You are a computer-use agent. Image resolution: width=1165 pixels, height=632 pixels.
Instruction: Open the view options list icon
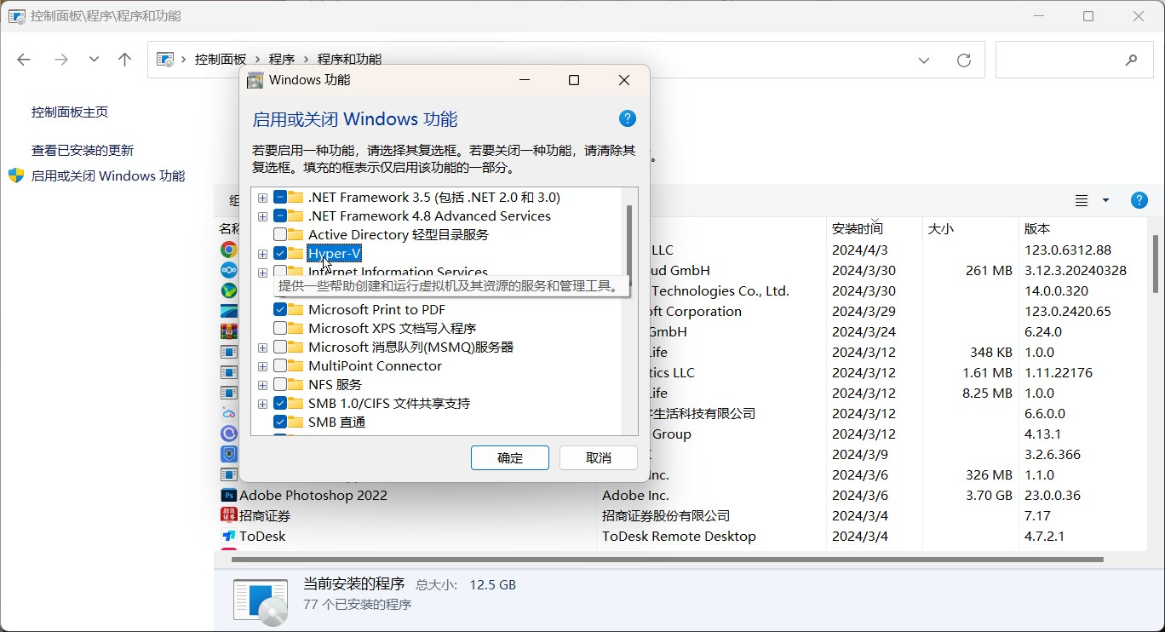tap(1082, 201)
